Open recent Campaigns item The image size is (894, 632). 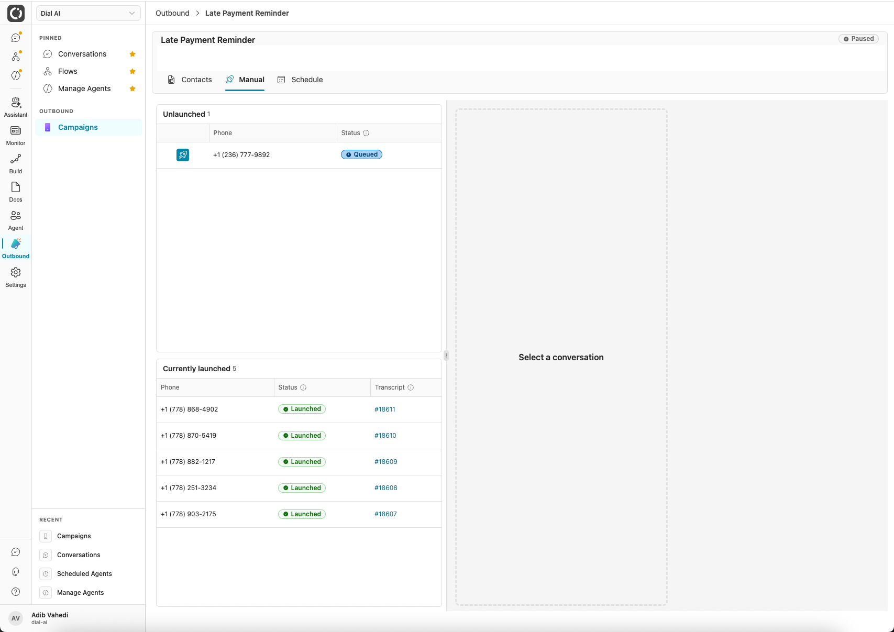(74, 536)
